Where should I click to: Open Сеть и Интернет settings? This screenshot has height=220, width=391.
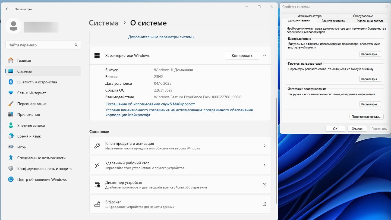43,93
